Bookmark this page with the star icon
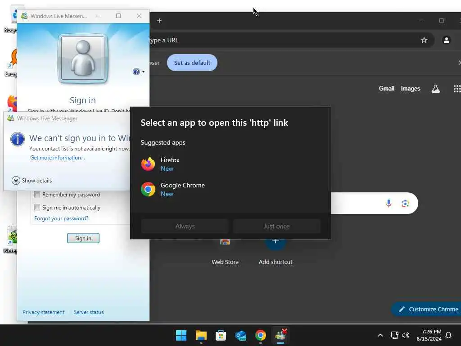461x346 pixels. point(424,40)
